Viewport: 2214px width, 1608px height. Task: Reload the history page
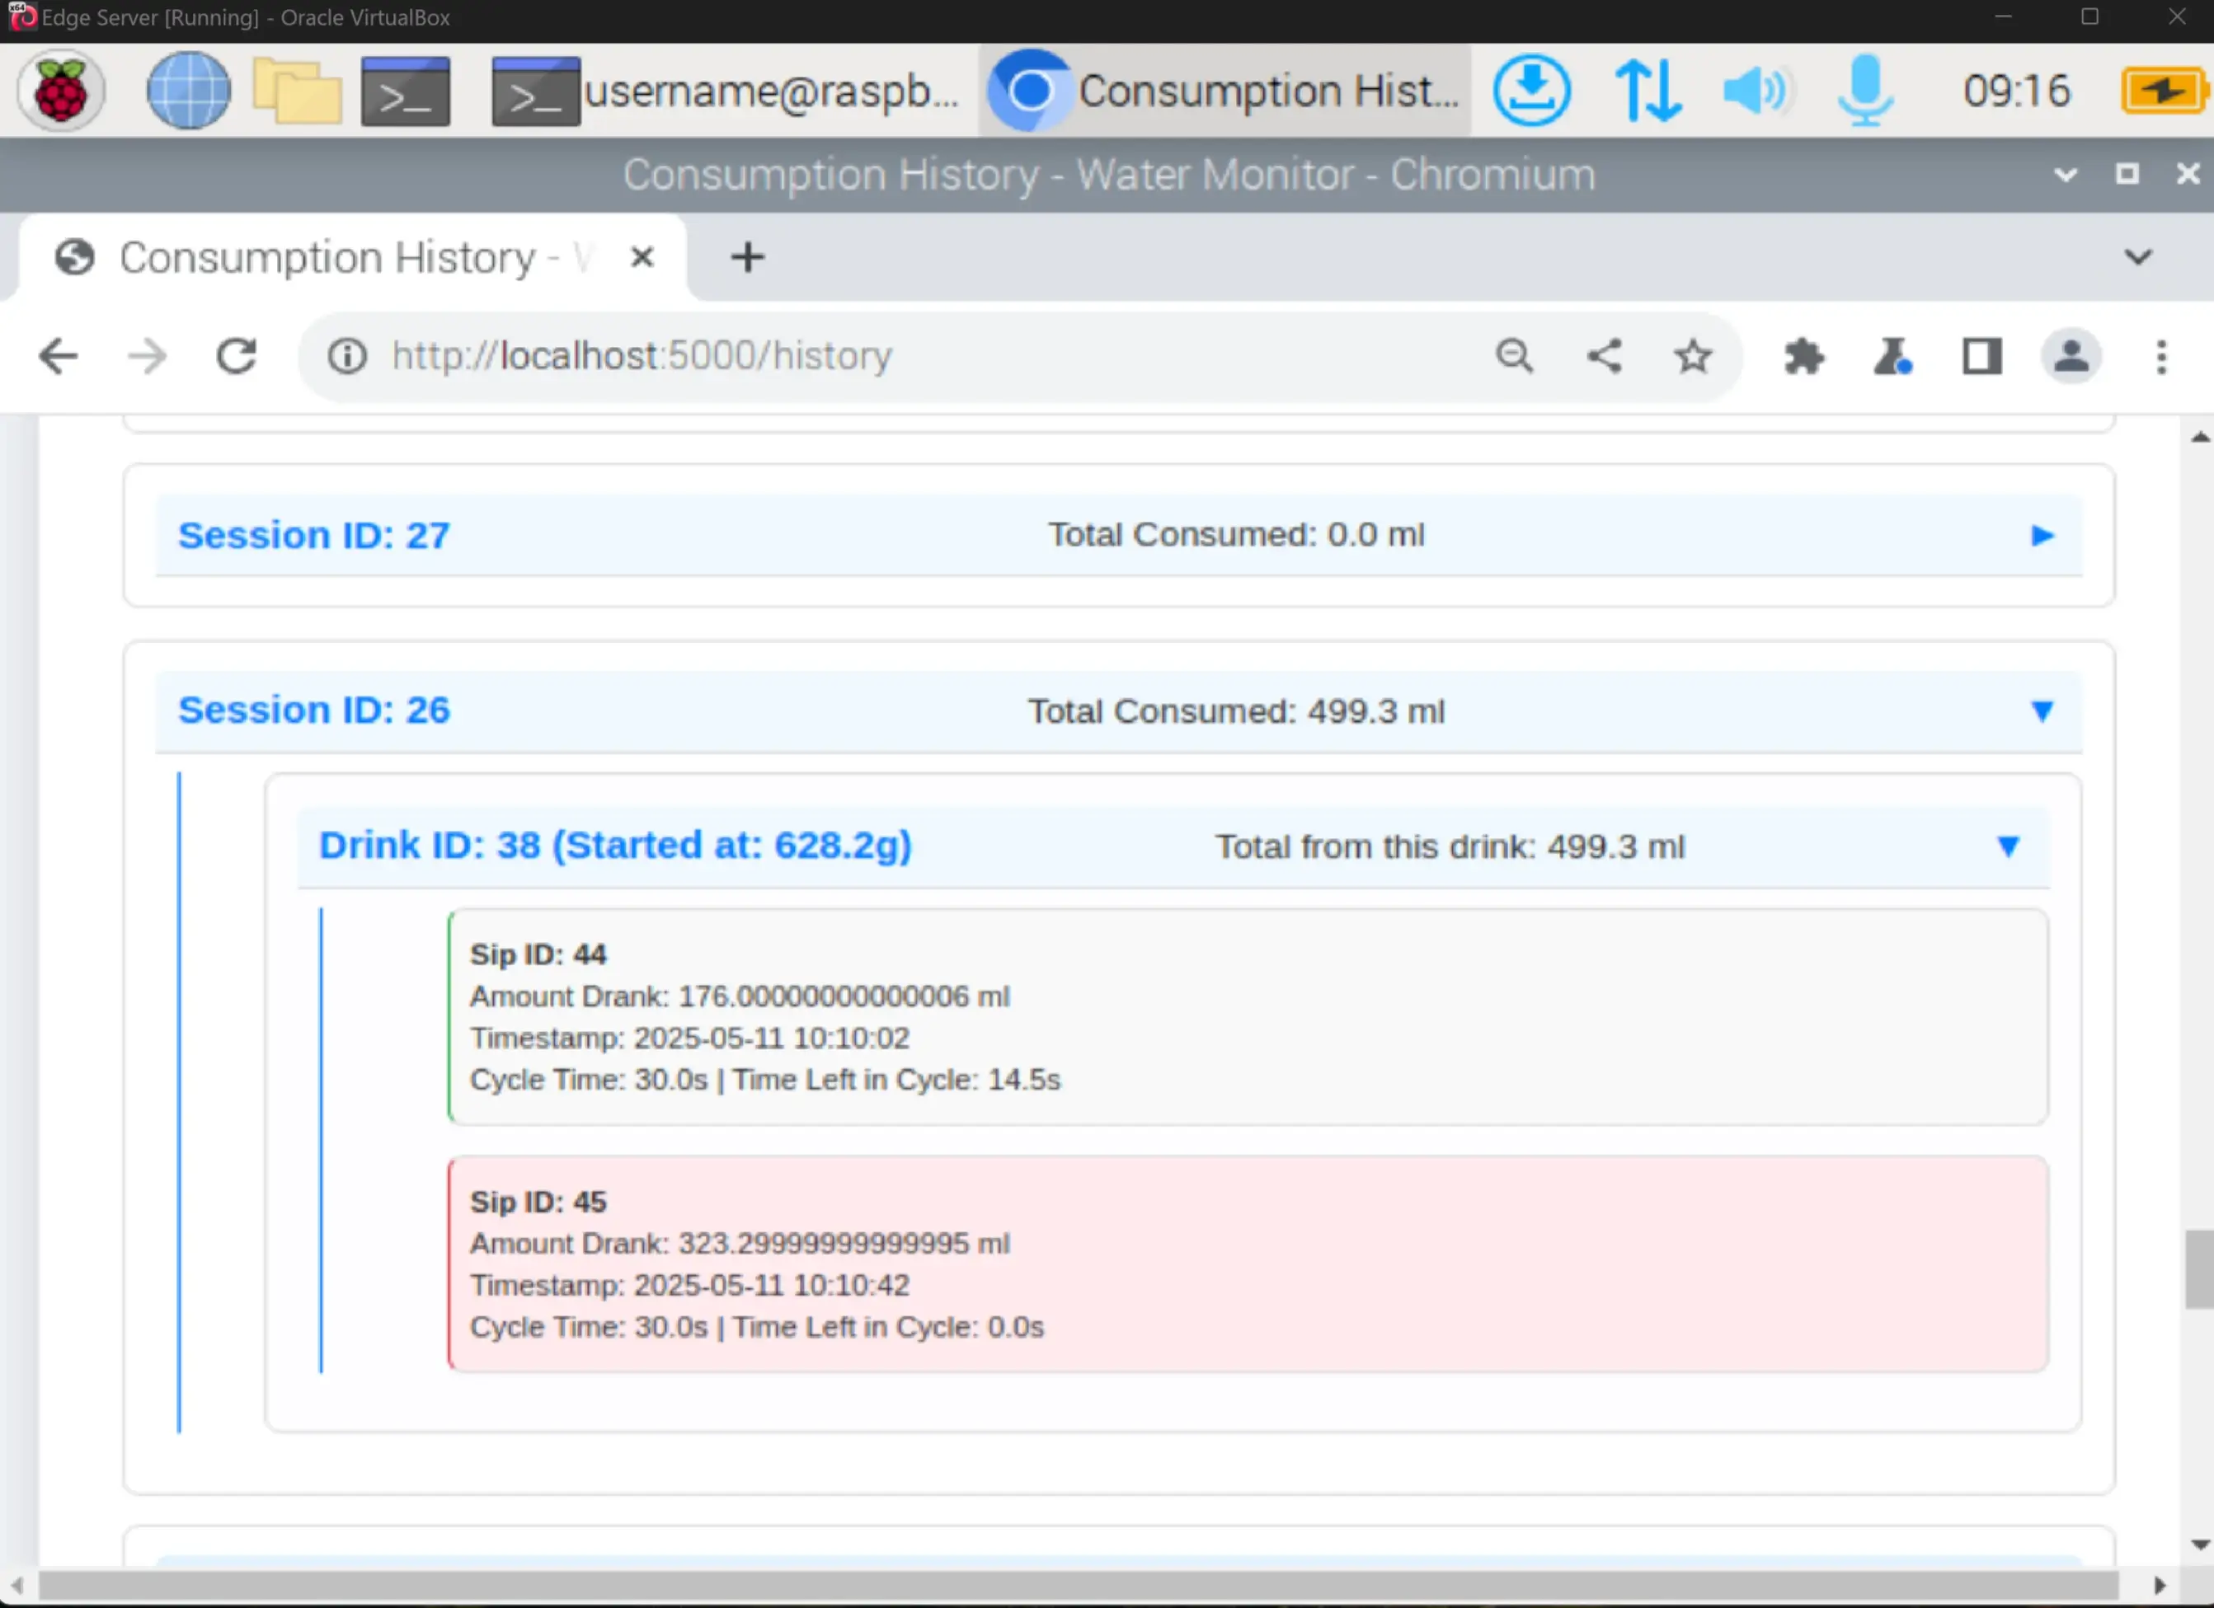click(x=236, y=356)
